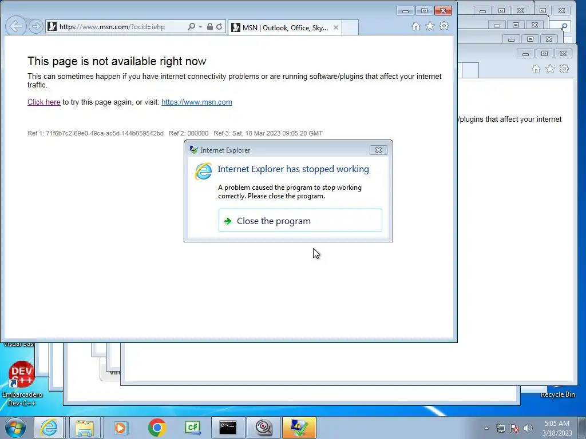Click the Recycle Bin desktop label
586x439 pixels.
coord(557,394)
